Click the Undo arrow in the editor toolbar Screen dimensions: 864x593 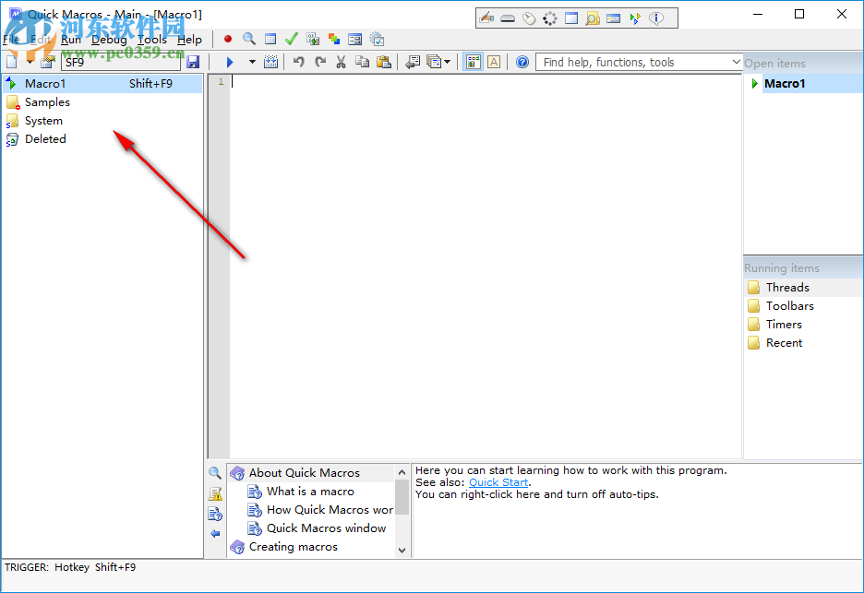point(299,62)
